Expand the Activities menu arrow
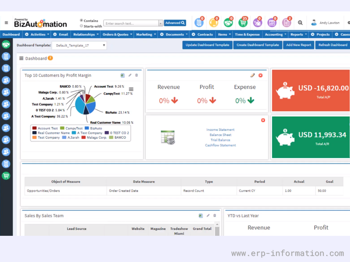Screen dimensions: 350x262 coord(48,34)
